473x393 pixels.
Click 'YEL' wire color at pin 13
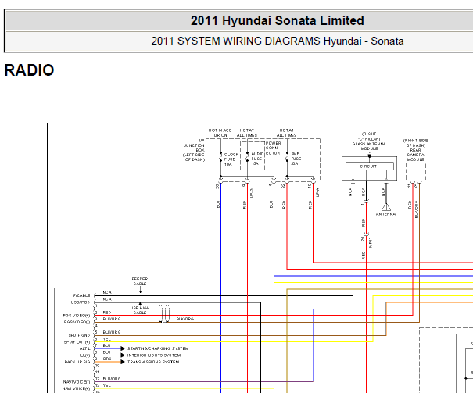(x=107, y=385)
